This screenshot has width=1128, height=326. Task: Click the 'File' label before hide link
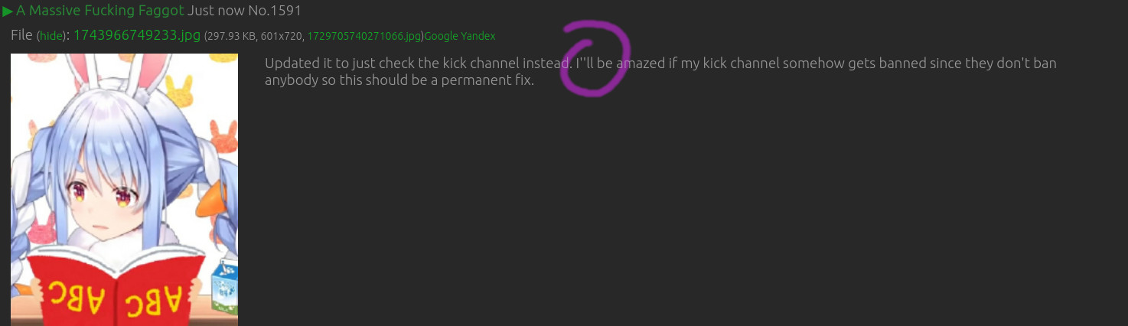[21, 36]
